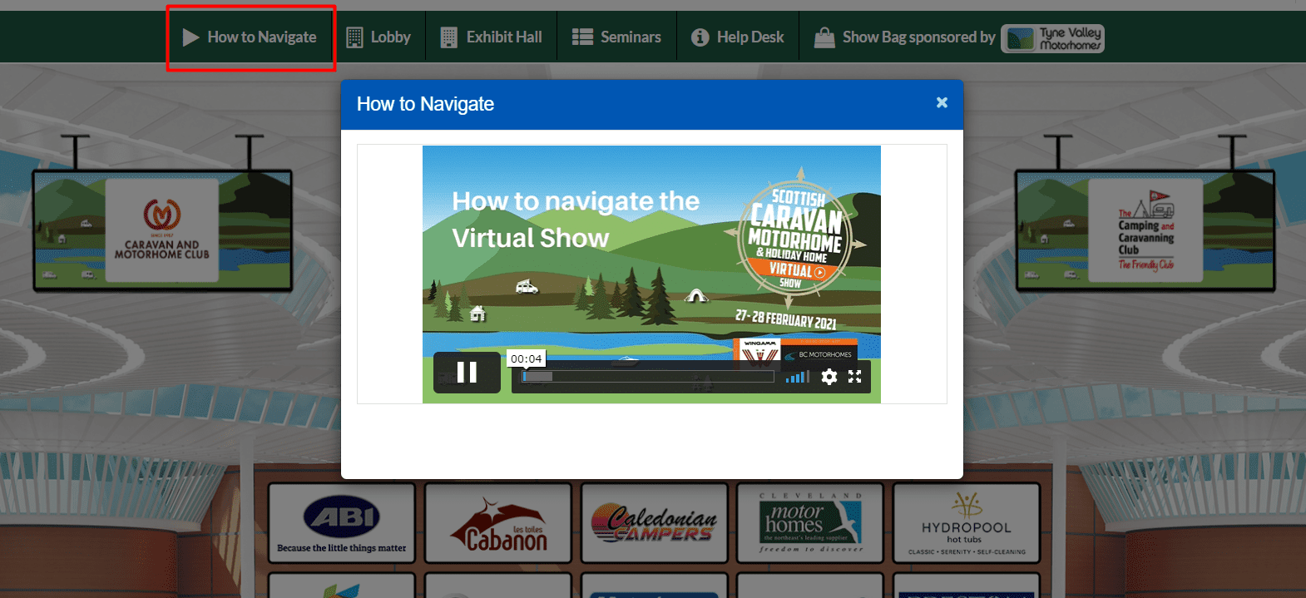The image size is (1306, 598).
Task: Go to Exhibit Hall
Action: tap(491, 37)
